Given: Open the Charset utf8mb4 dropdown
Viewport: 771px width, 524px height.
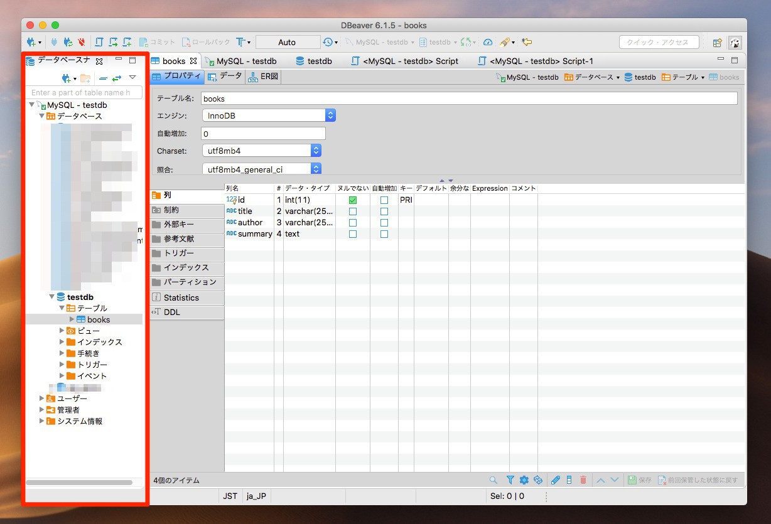Looking at the screenshot, I should (x=261, y=151).
